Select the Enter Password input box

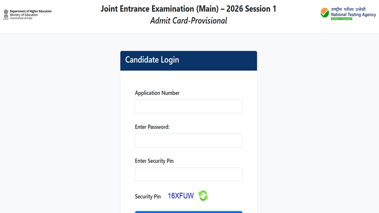tap(189, 140)
